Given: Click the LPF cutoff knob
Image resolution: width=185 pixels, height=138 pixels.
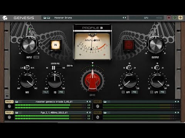Looking at the screenshot, I should coord(157,81).
